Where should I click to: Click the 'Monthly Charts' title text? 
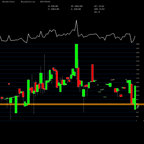pos(8,2)
